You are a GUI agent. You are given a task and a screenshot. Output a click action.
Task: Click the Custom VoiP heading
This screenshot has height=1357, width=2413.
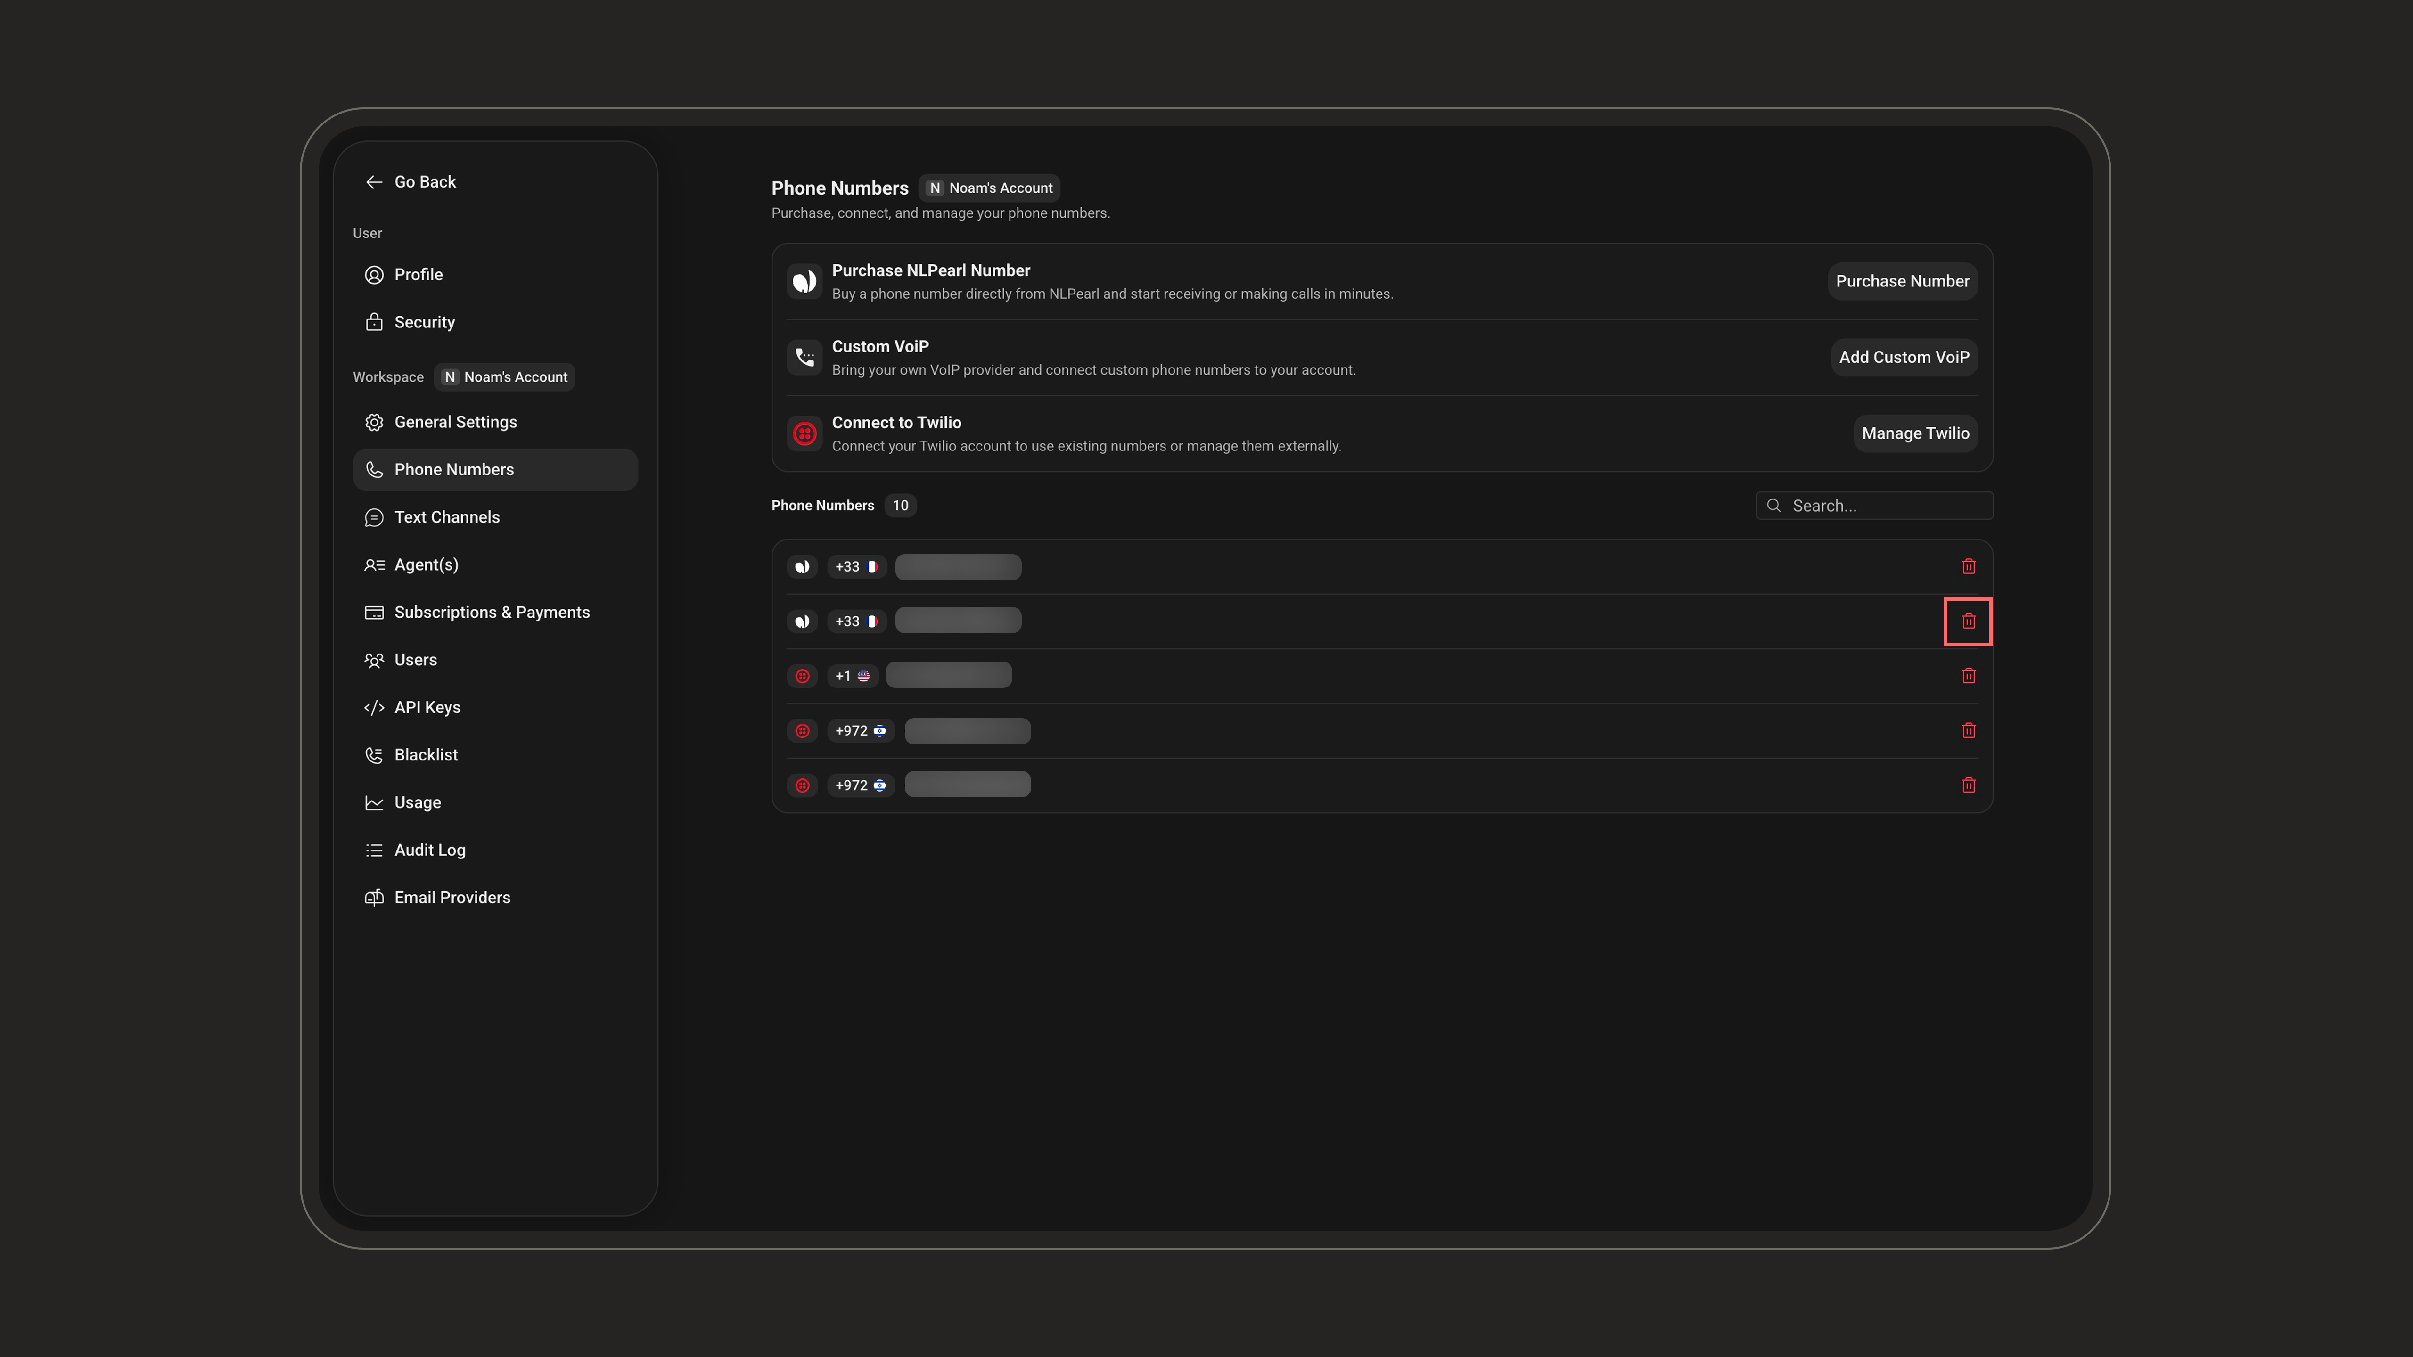[879, 346]
